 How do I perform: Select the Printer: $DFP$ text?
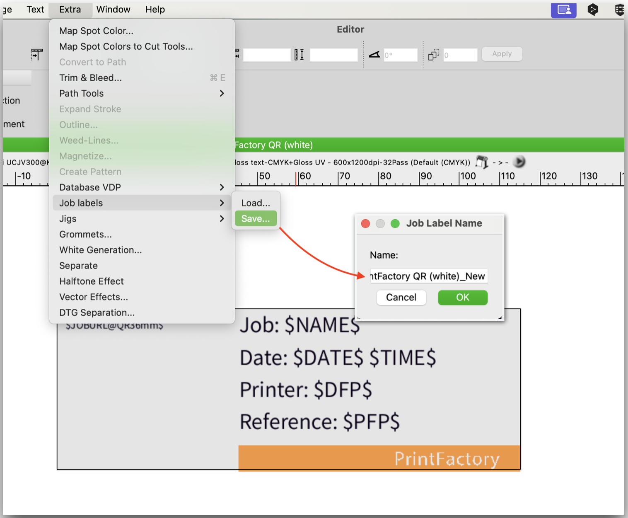(306, 390)
